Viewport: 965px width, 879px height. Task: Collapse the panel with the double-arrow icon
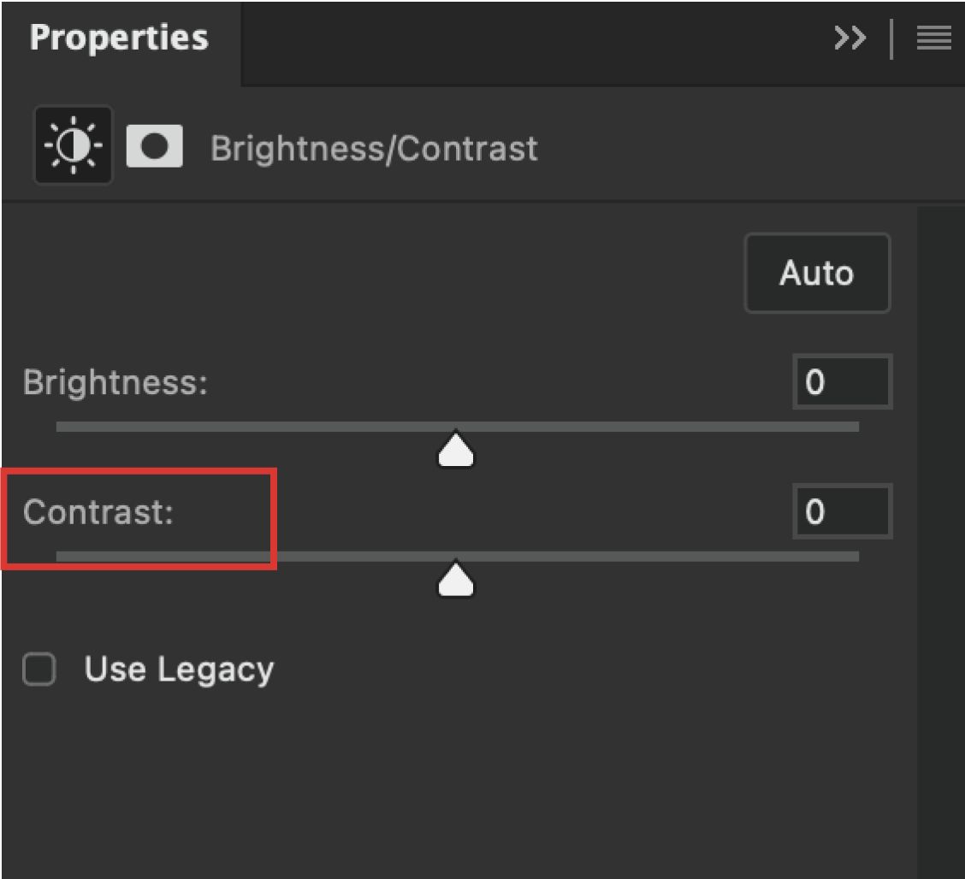coord(850,38)
